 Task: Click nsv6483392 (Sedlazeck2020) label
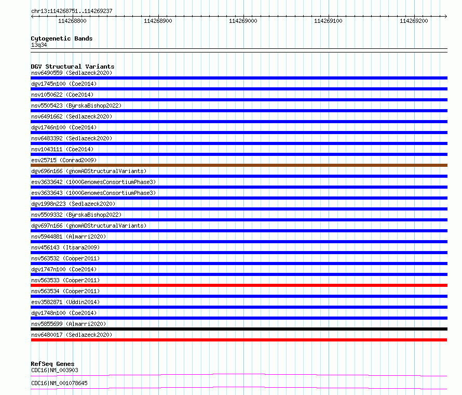72,138
